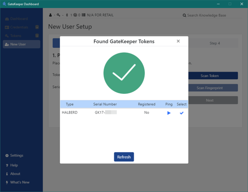The width and height of the screenshot is (248, 192).
Task: Open the About info page
Action: [13, 174]
